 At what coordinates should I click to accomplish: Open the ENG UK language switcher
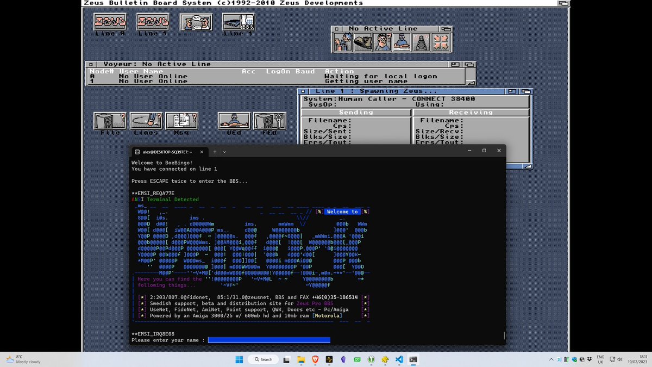click(x=600, y=359)
